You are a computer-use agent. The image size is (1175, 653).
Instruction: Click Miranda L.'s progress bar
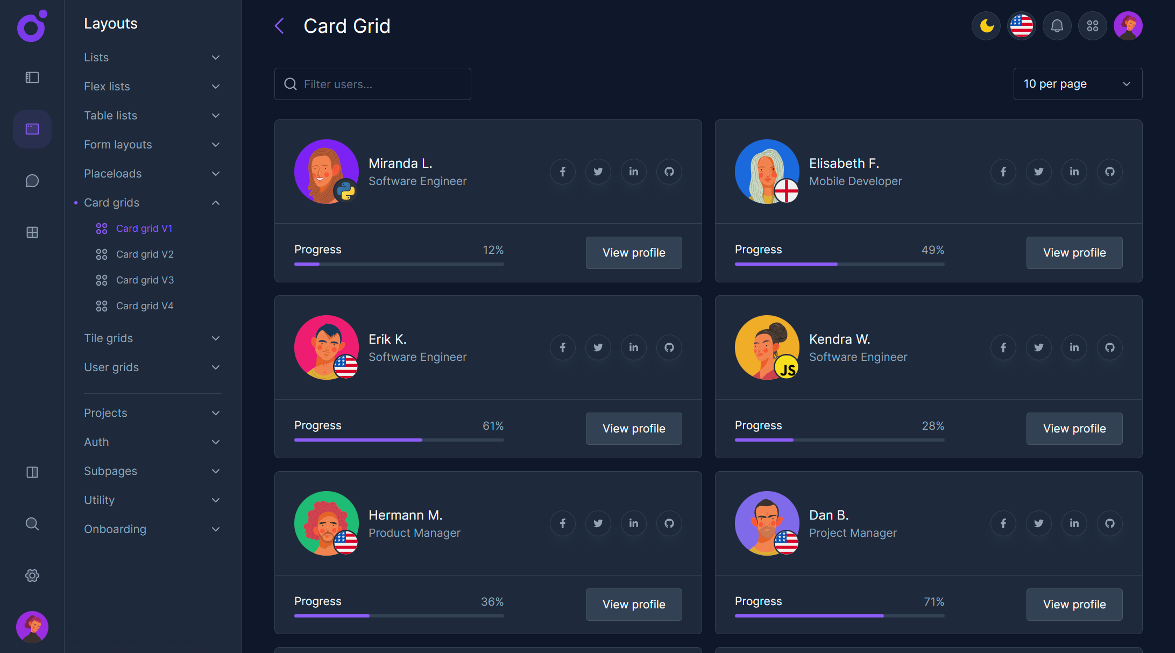399,264
